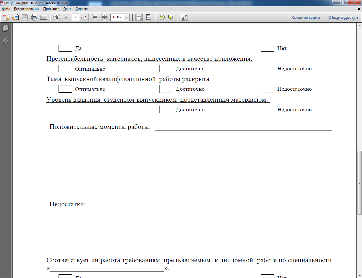Open the Справка menu

(x=82, y=9)
